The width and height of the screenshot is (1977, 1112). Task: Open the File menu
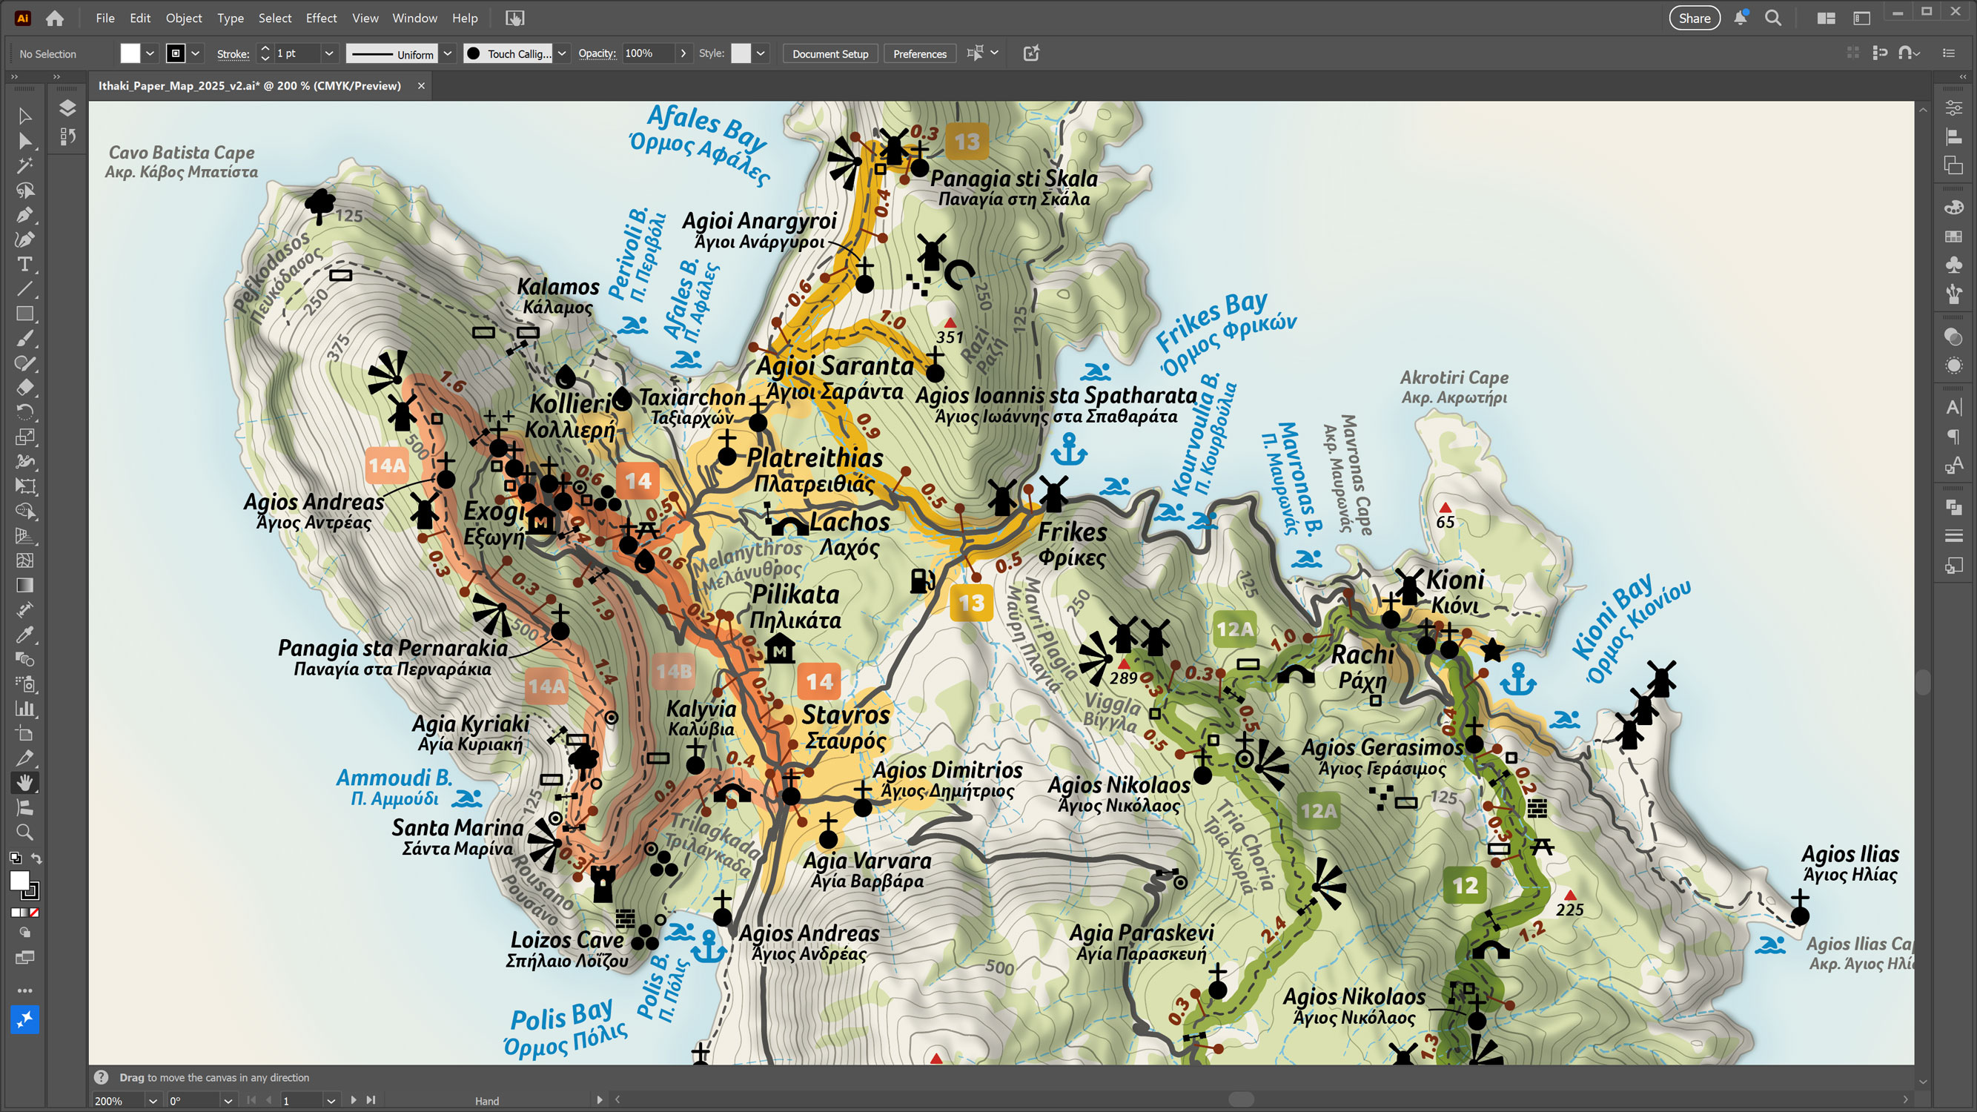[x=105, y=18]
